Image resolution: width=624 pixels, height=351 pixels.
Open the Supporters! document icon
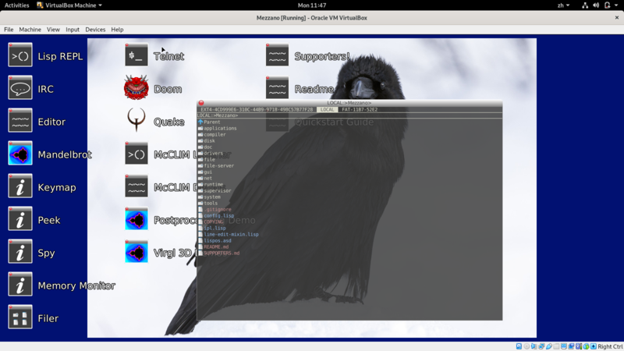coord(278,55)
